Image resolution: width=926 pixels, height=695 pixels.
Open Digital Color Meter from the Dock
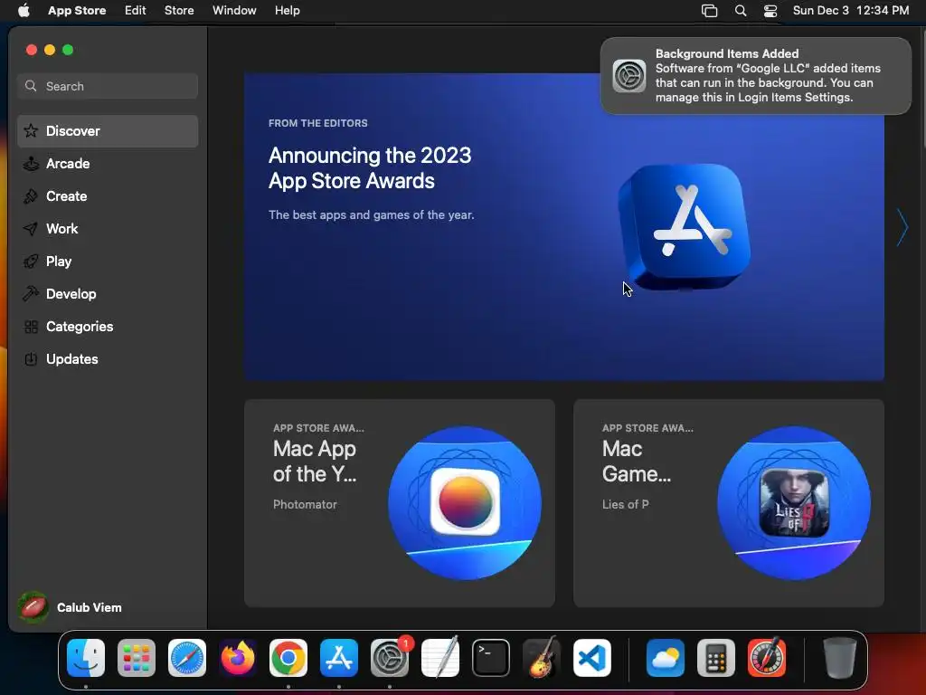tap(767, 658)
